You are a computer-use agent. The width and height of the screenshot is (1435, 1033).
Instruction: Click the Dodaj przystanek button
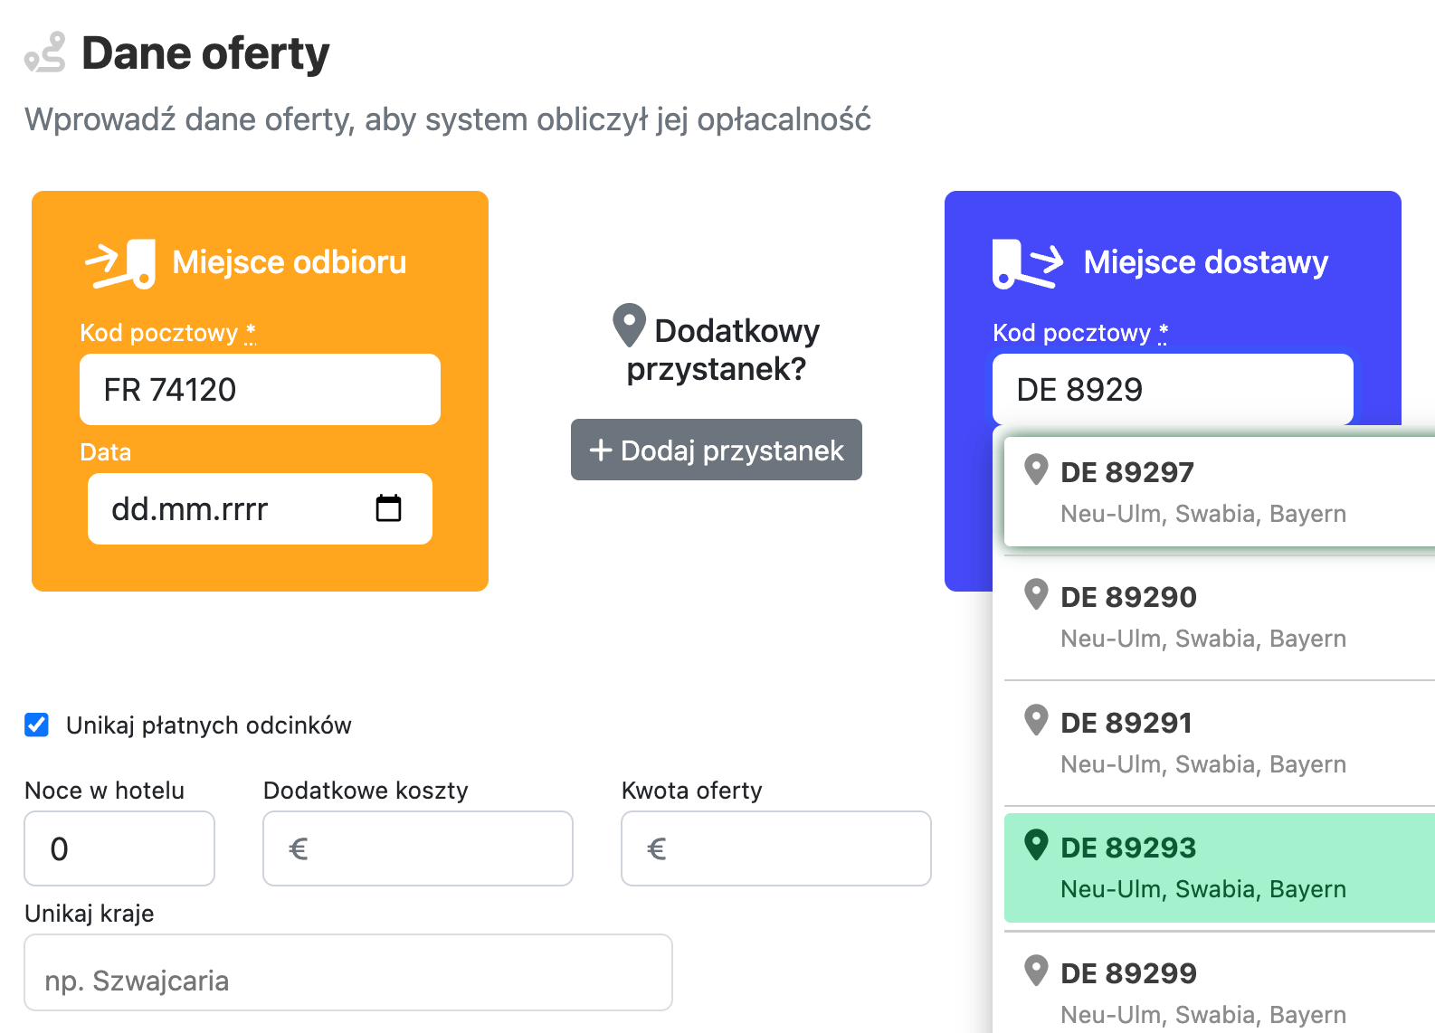(717, 450)
